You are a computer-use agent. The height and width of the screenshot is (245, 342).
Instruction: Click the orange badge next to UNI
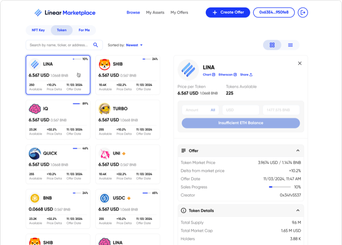click(124, 154)
